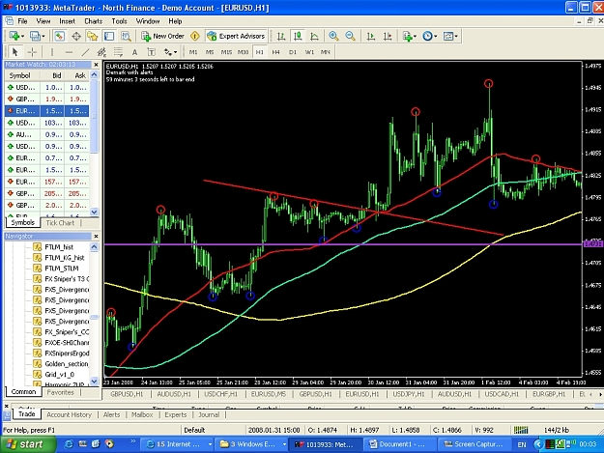
Task: Open the New Chart dropdown arrow
Action: tap(23, 36)
